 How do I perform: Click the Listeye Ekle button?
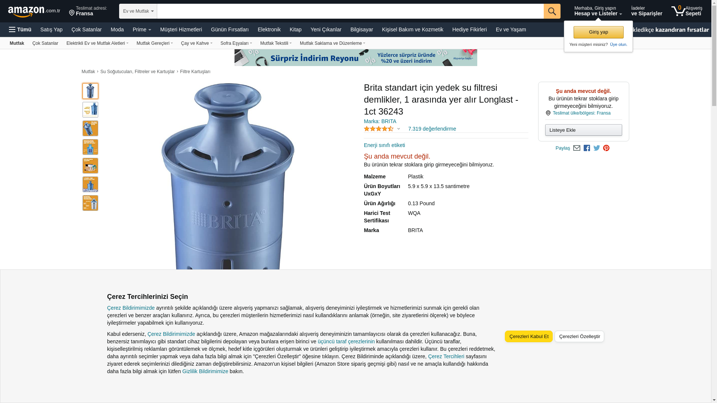[x=583, y=130]
